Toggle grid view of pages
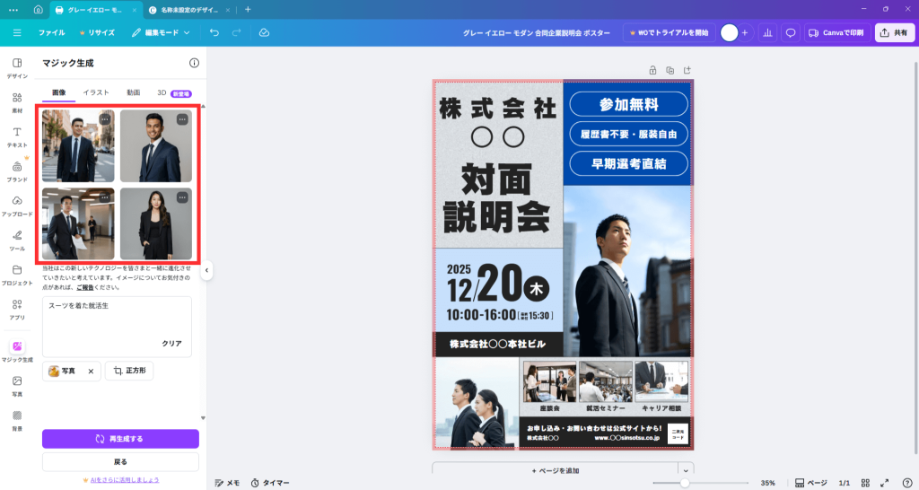 tap(865, 483)
